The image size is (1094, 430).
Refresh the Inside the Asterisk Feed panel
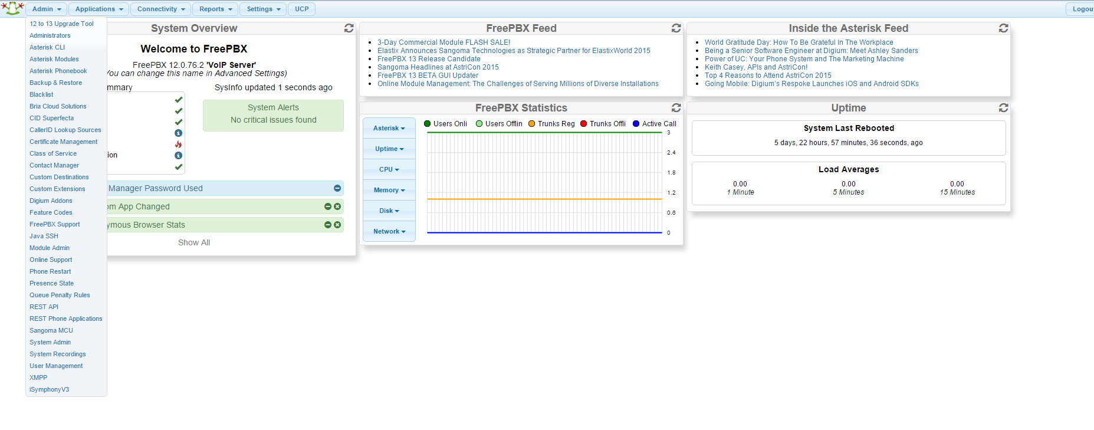pyautogui.click(x=1004, y=28)
